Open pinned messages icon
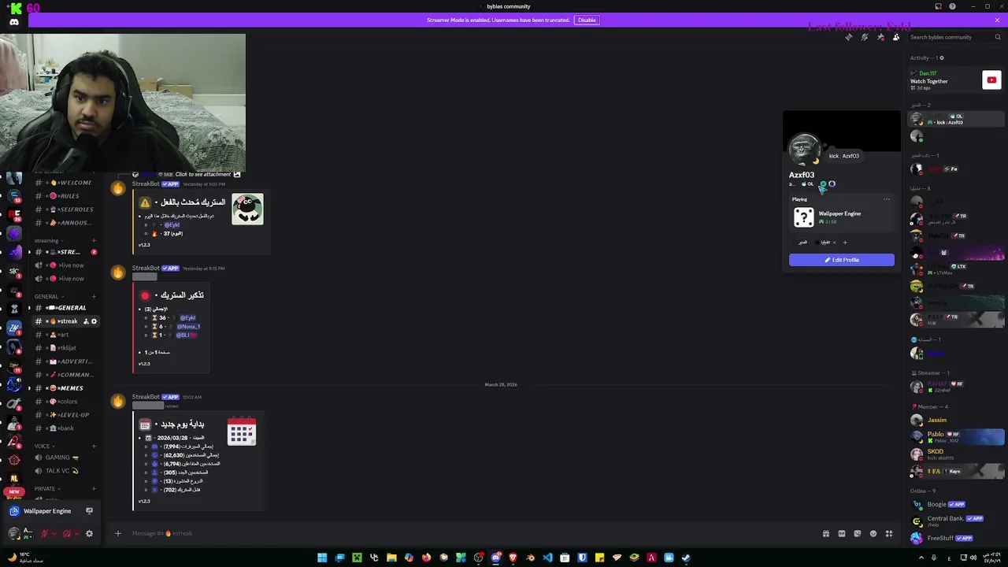The image size is (1008, 567). pyautogui.click(x=880, y=37)
